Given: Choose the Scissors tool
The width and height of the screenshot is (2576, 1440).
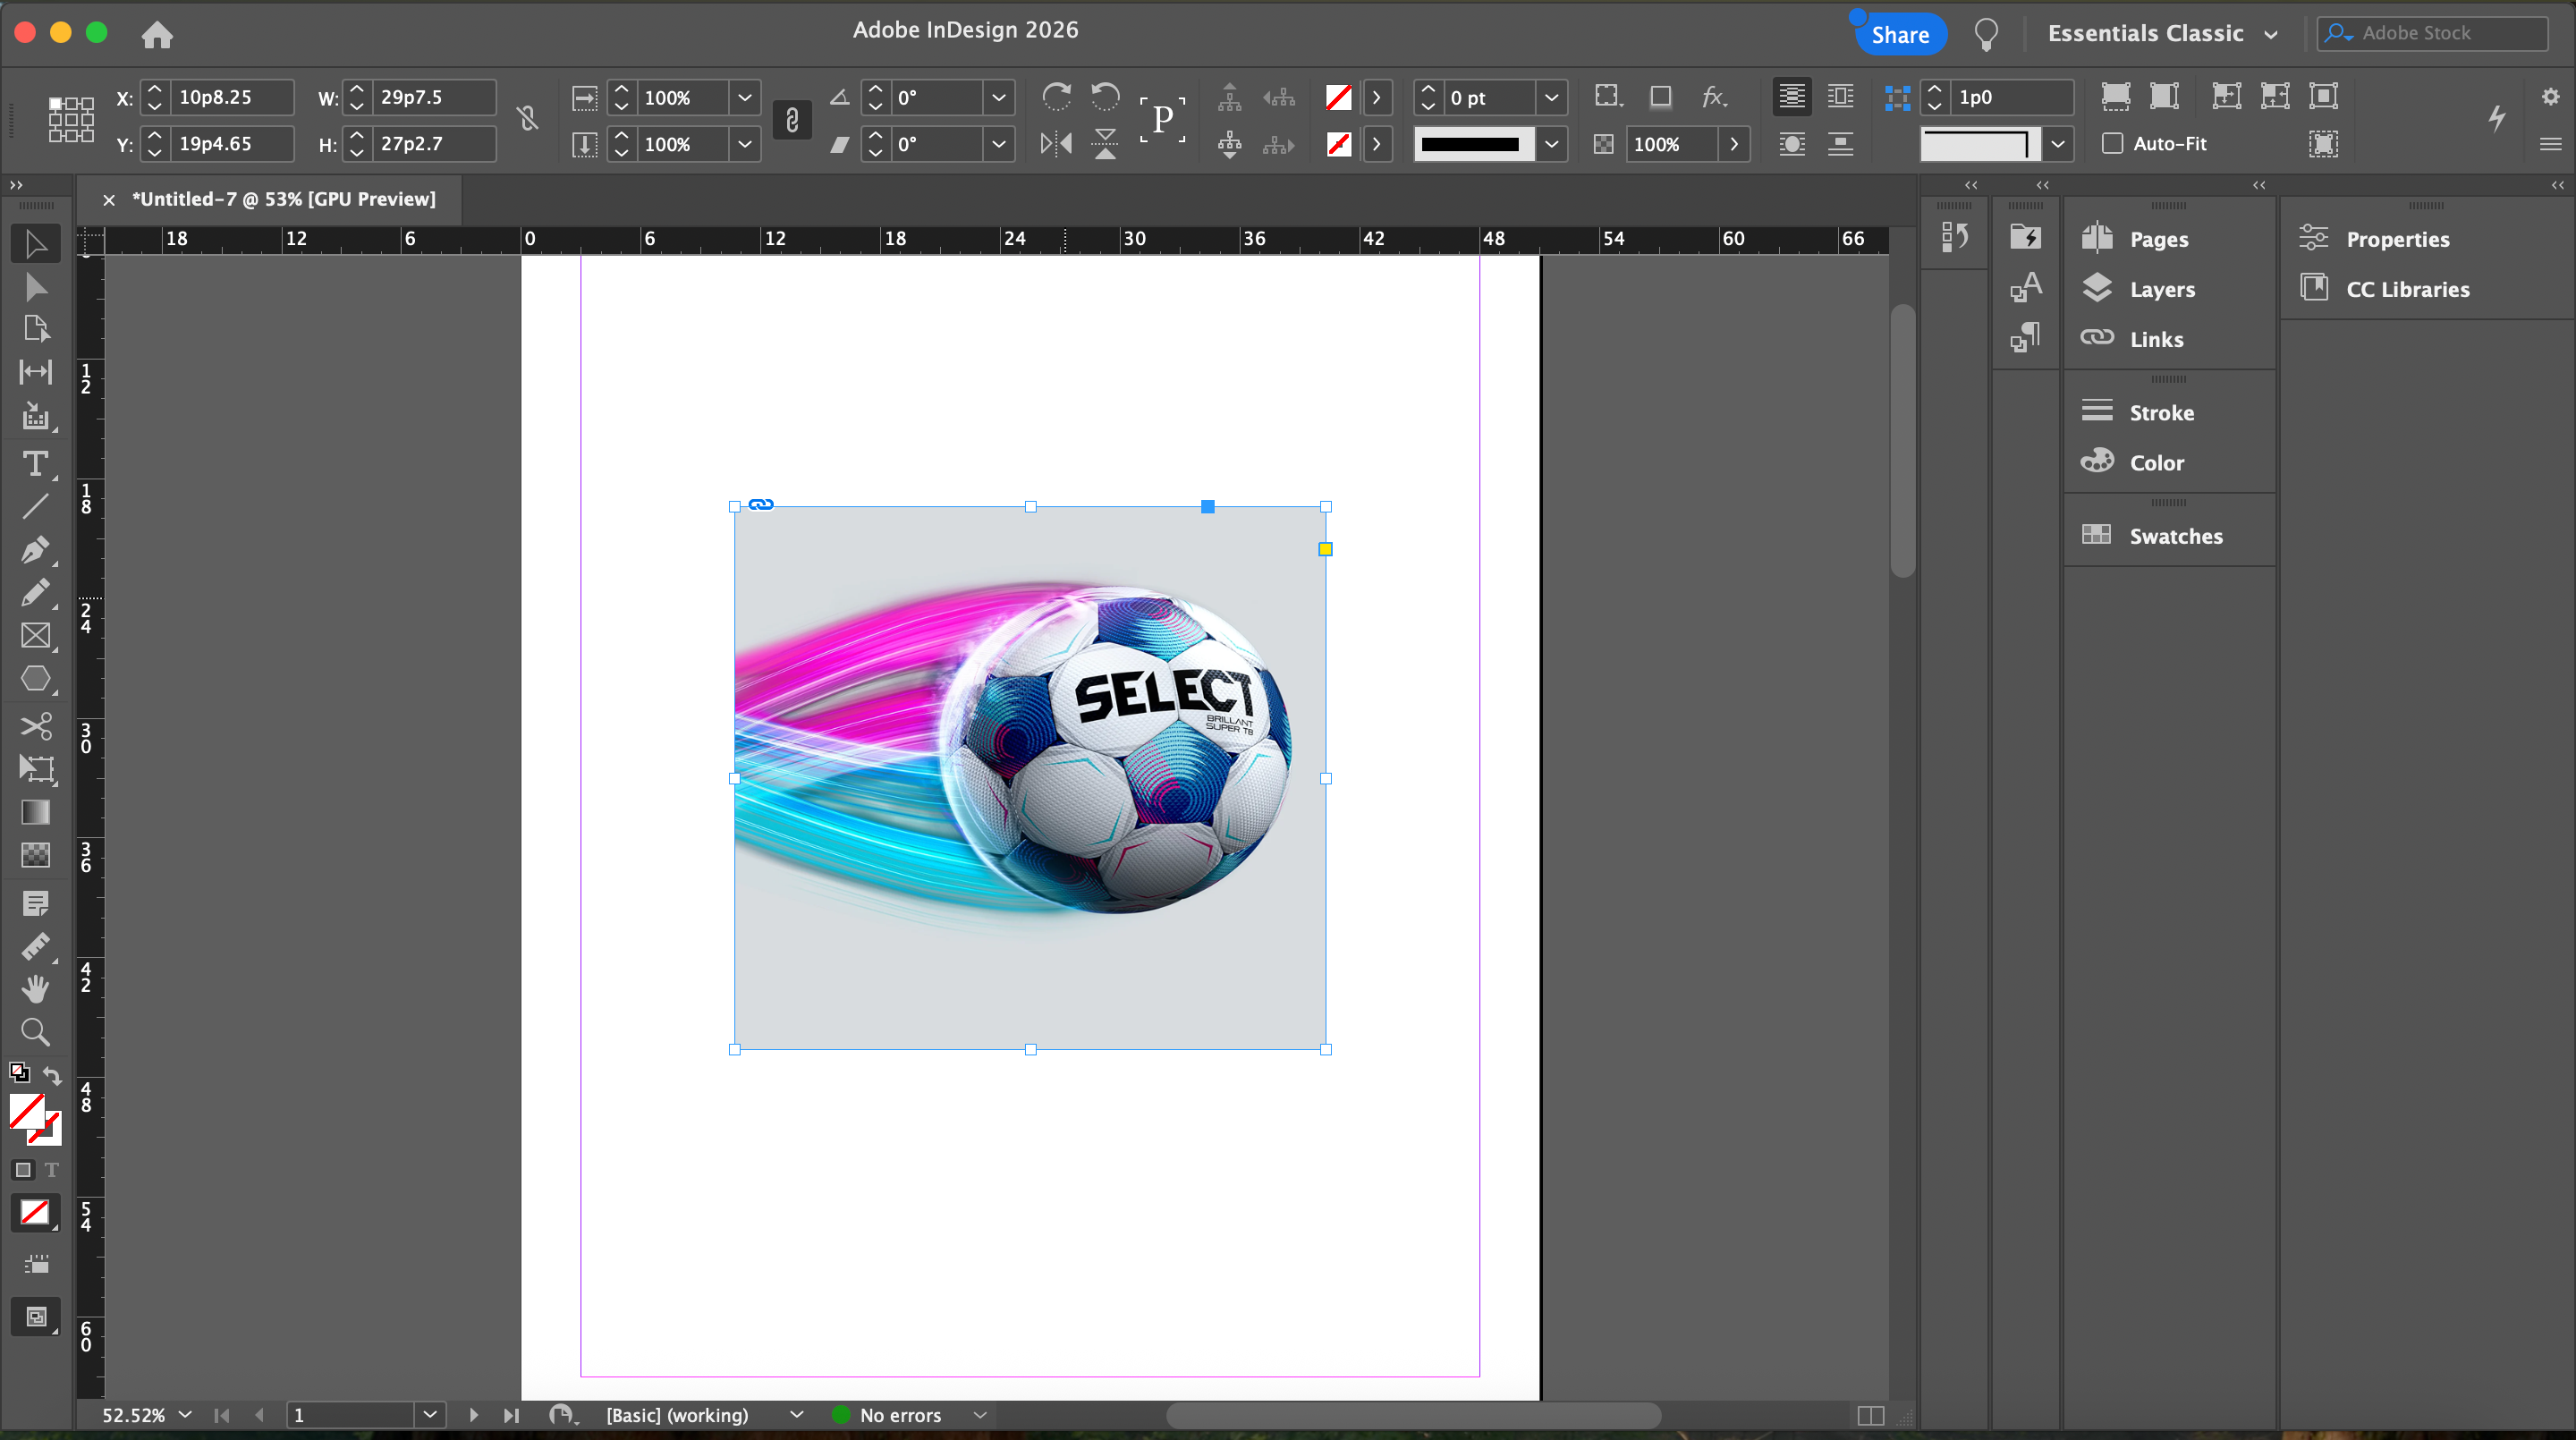Looking at the screenshot, I should [35, 726].
